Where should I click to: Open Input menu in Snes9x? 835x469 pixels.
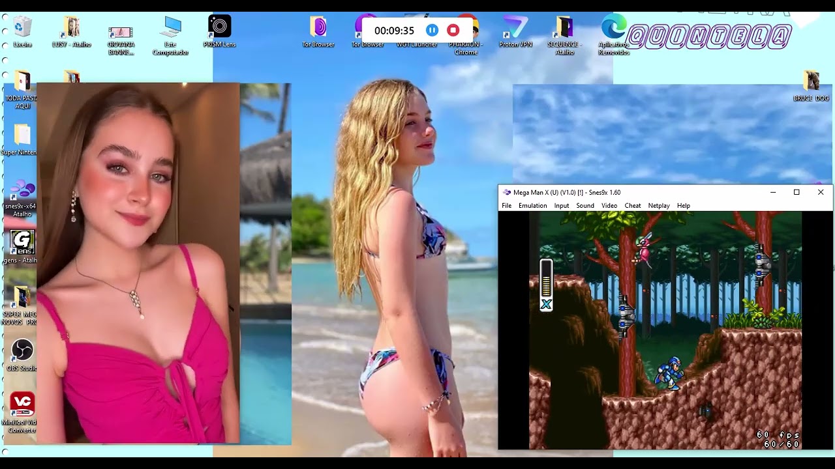(562, 206)
